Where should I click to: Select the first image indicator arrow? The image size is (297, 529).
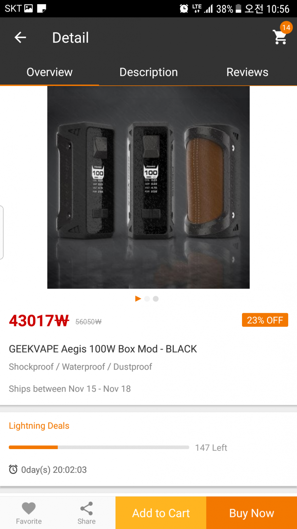138,299
